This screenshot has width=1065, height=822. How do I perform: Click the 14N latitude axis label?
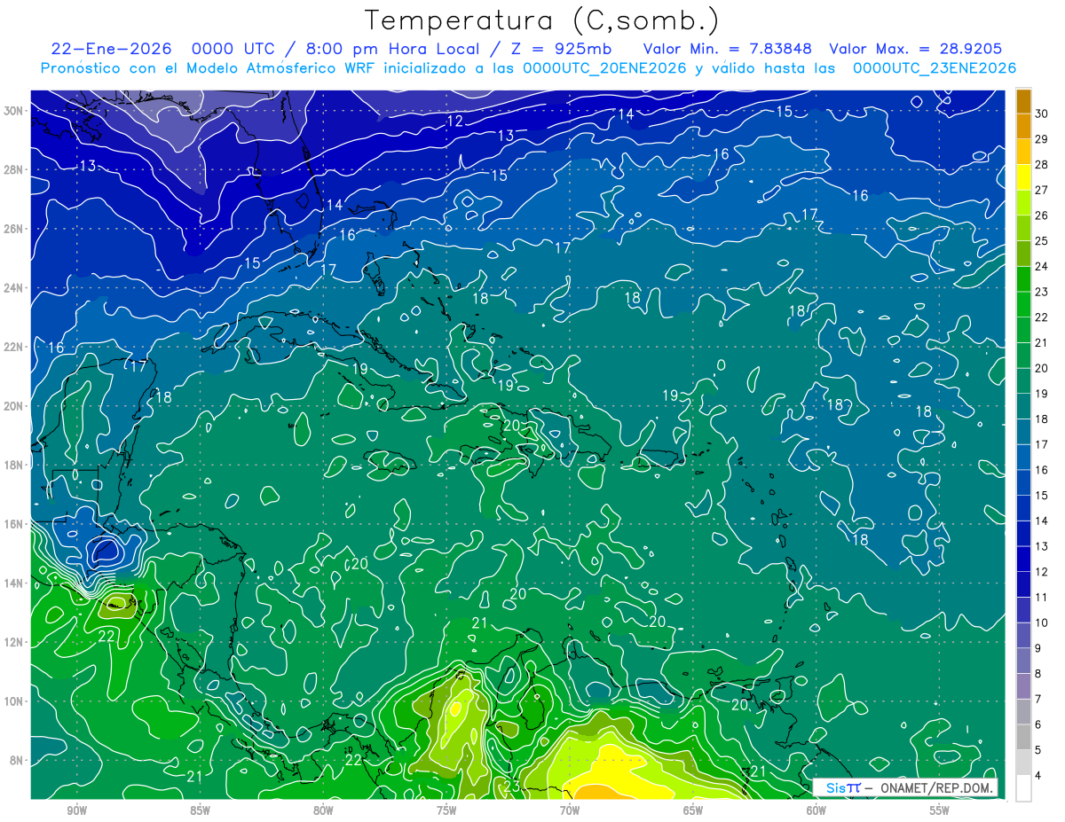[x=13, y=583]
